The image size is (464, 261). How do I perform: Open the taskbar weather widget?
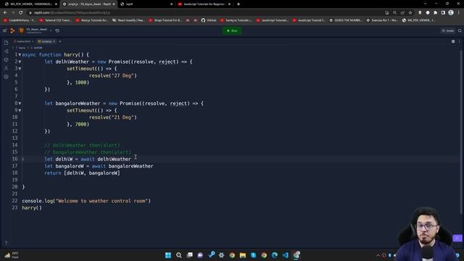click(12, 255)
